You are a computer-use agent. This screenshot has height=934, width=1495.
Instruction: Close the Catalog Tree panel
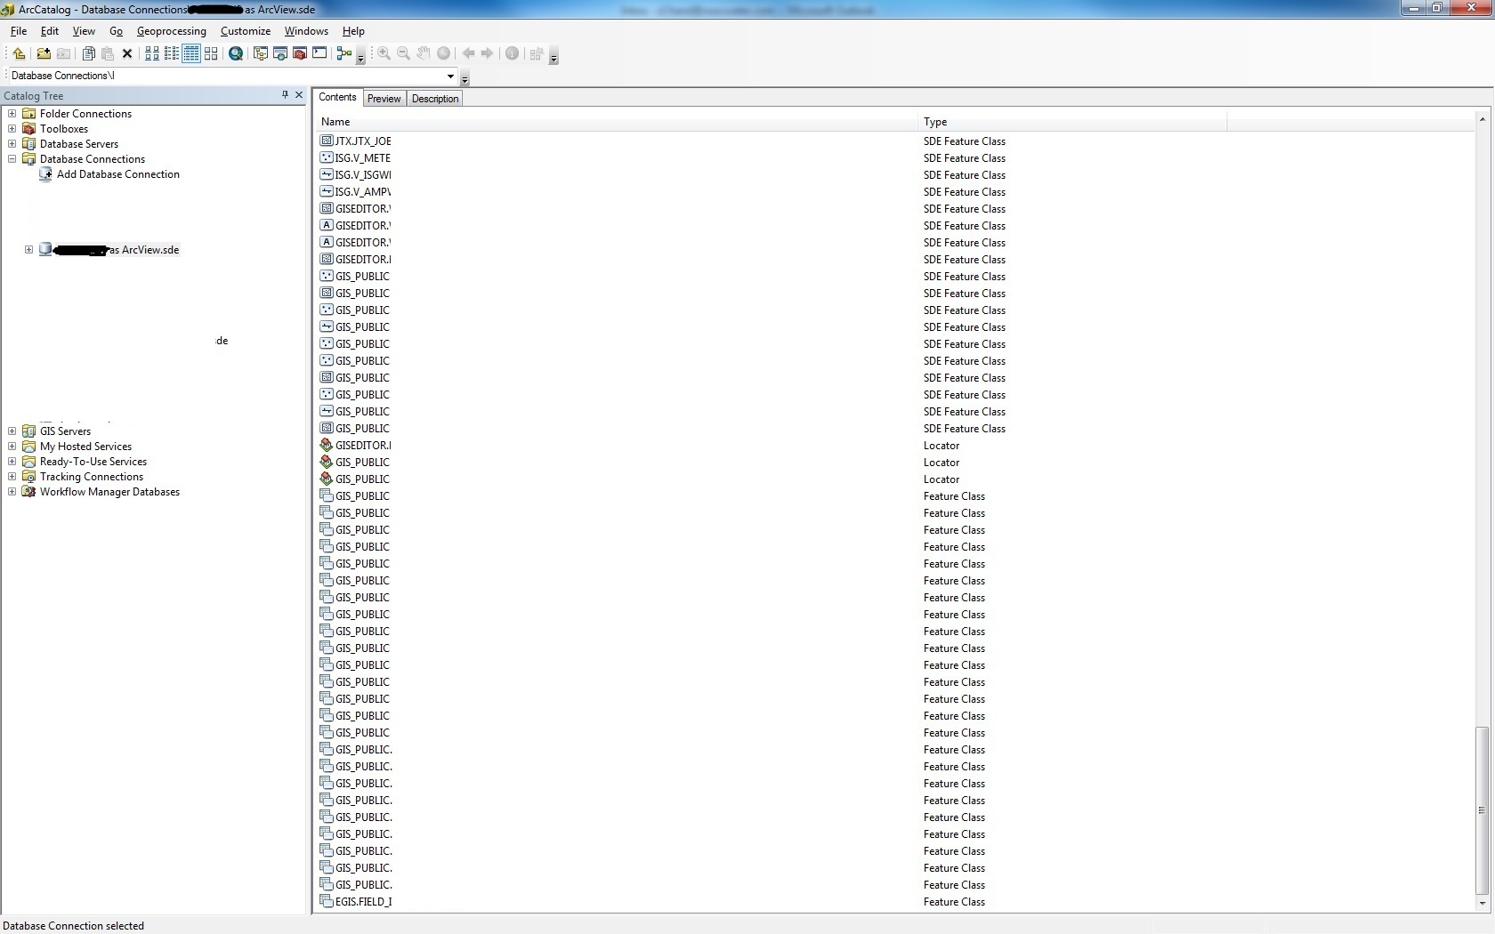point(299,95)
